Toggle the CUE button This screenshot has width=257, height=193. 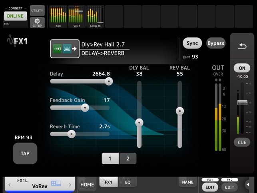pyautogui.click(x=242, y=142)
